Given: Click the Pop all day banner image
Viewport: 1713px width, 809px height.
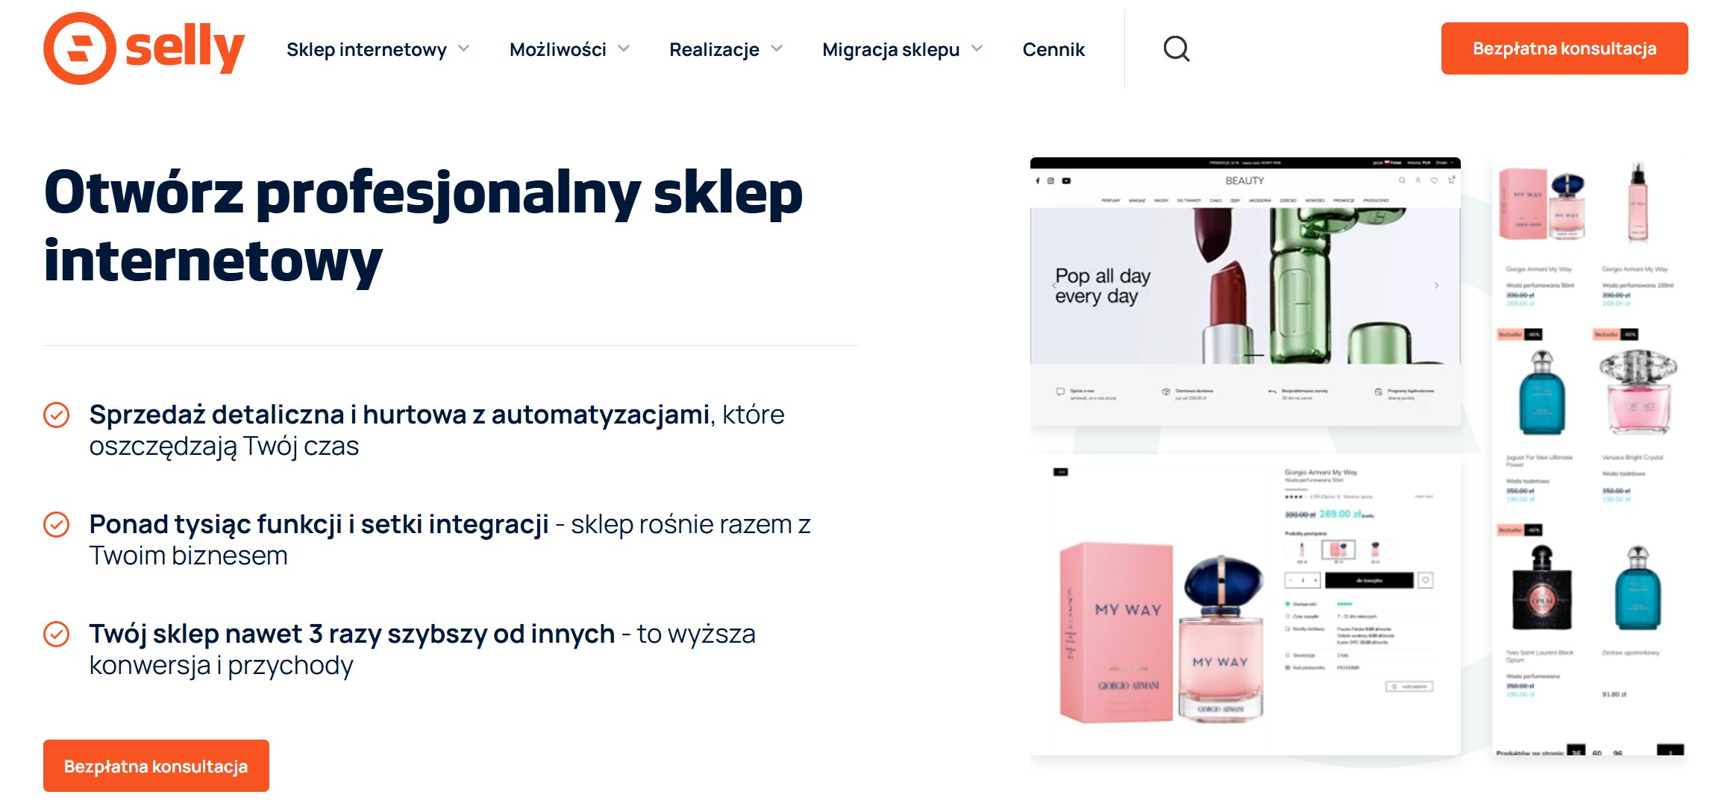Looking at the screenshot, I should click(x=1245, y=286).
